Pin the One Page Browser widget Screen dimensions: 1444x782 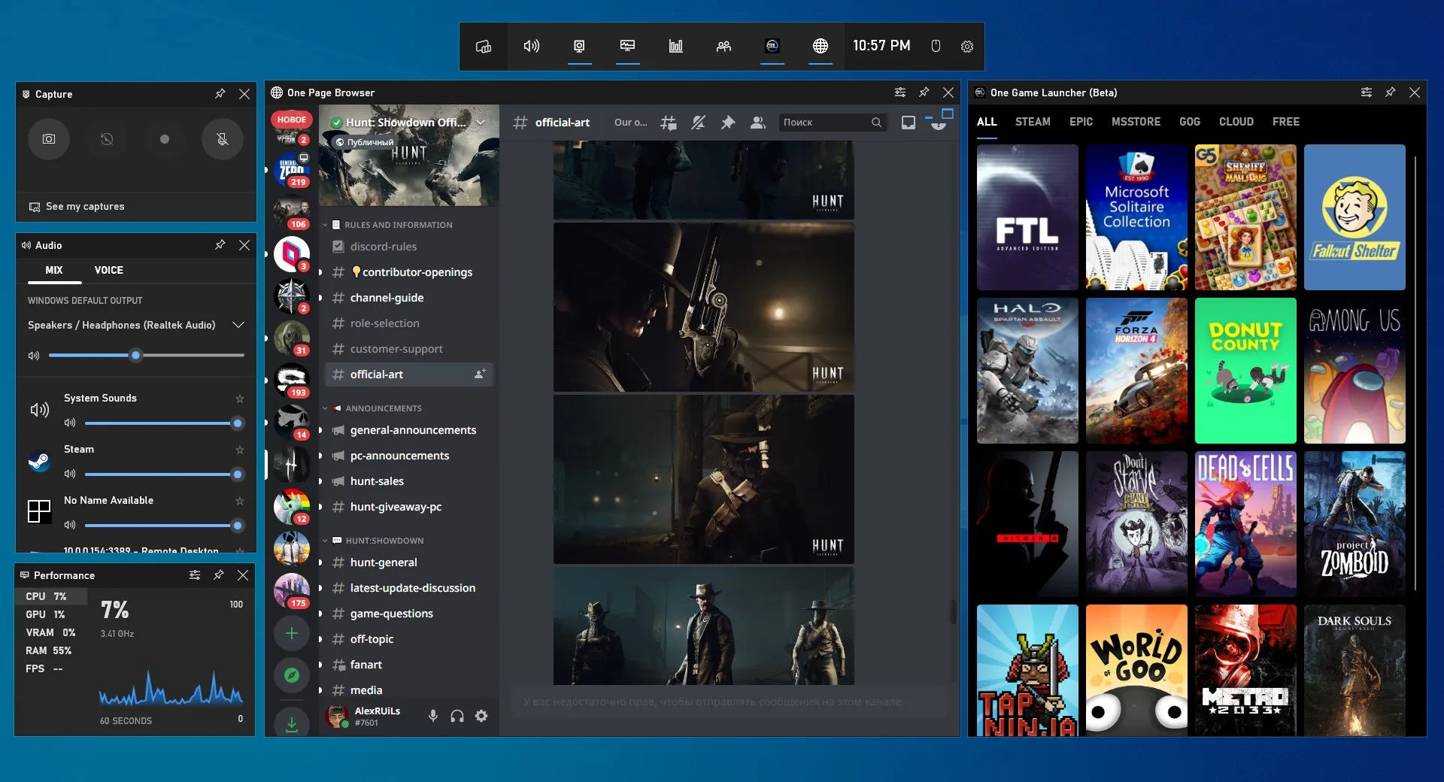tap(924, 92)
